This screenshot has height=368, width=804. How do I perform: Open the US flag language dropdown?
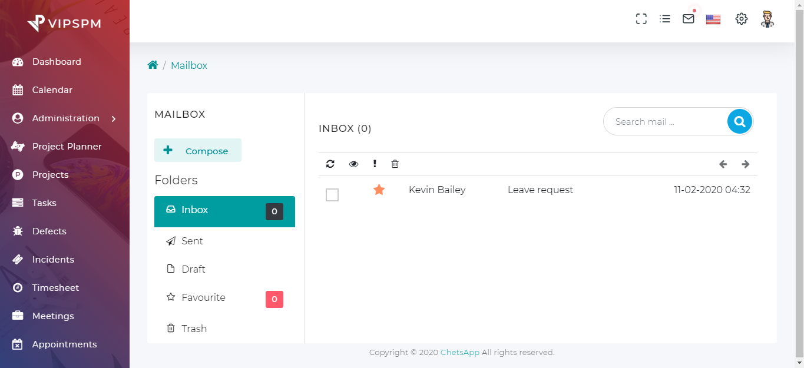click(x=713, y=19)
